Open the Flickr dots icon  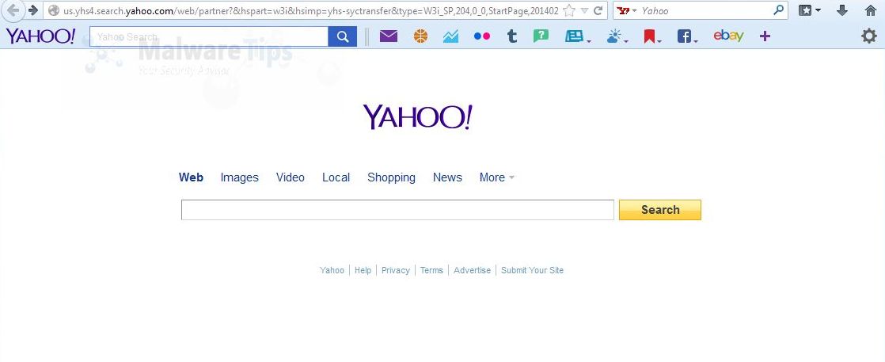482,36
